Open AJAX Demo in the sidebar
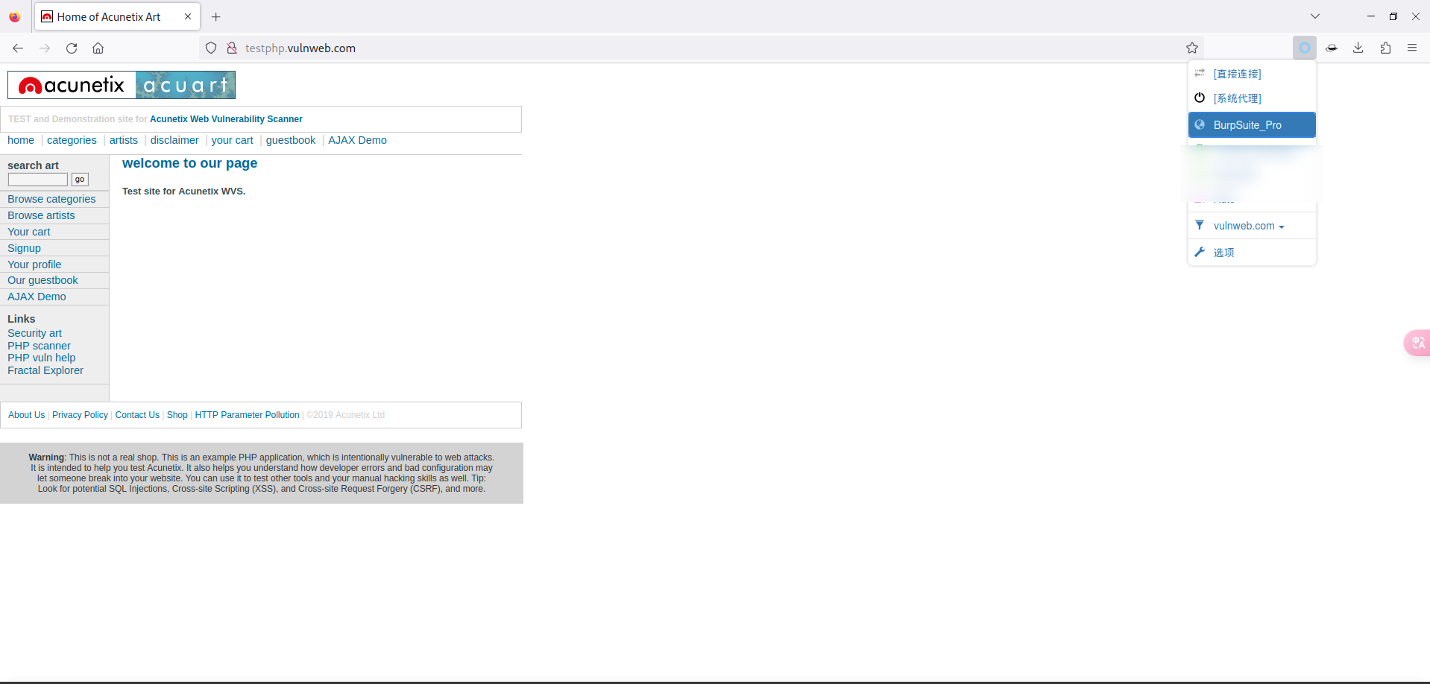This screenshot has height=684, width=1430. click(x=37, y=297)
